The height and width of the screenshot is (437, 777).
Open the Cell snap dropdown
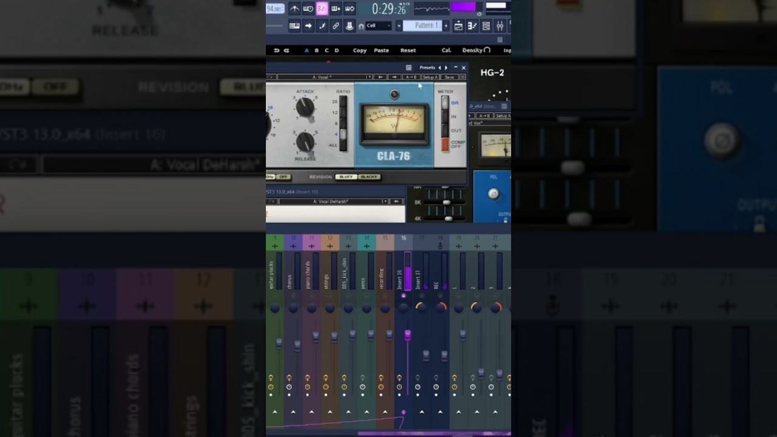click(379, 25)
